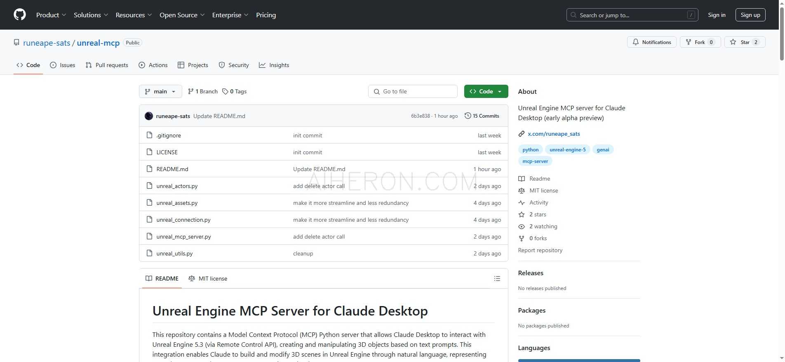785x362 pixels.
Task: Expand the Open Source menu
Action: click(x=182, y=15)
